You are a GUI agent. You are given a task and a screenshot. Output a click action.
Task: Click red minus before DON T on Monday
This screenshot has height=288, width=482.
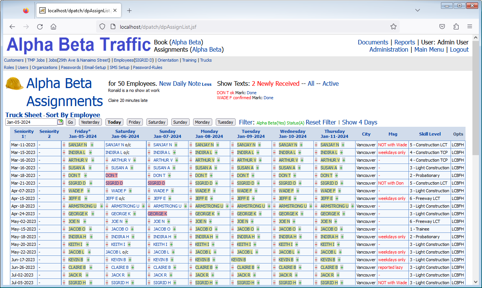coord(191,175)
